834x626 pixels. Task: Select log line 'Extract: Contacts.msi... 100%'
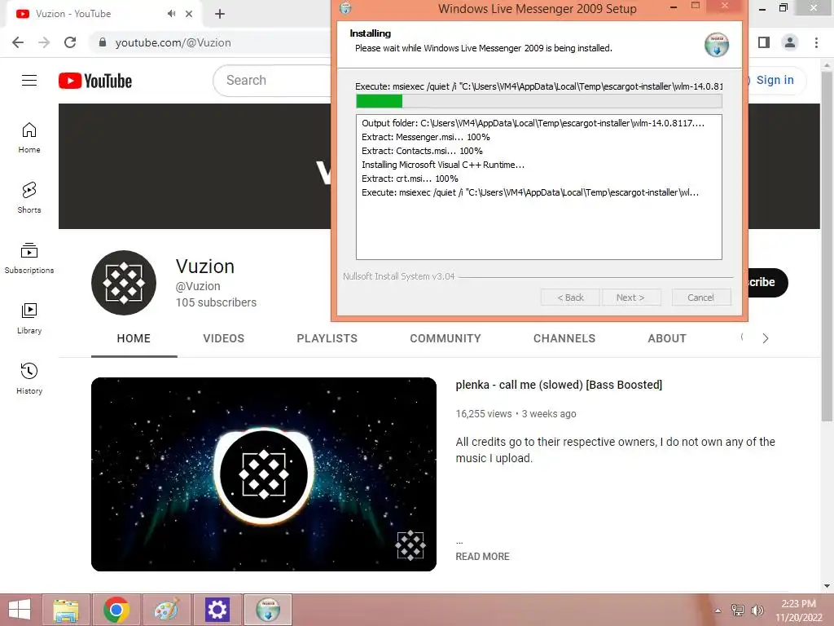click(422, 151)
